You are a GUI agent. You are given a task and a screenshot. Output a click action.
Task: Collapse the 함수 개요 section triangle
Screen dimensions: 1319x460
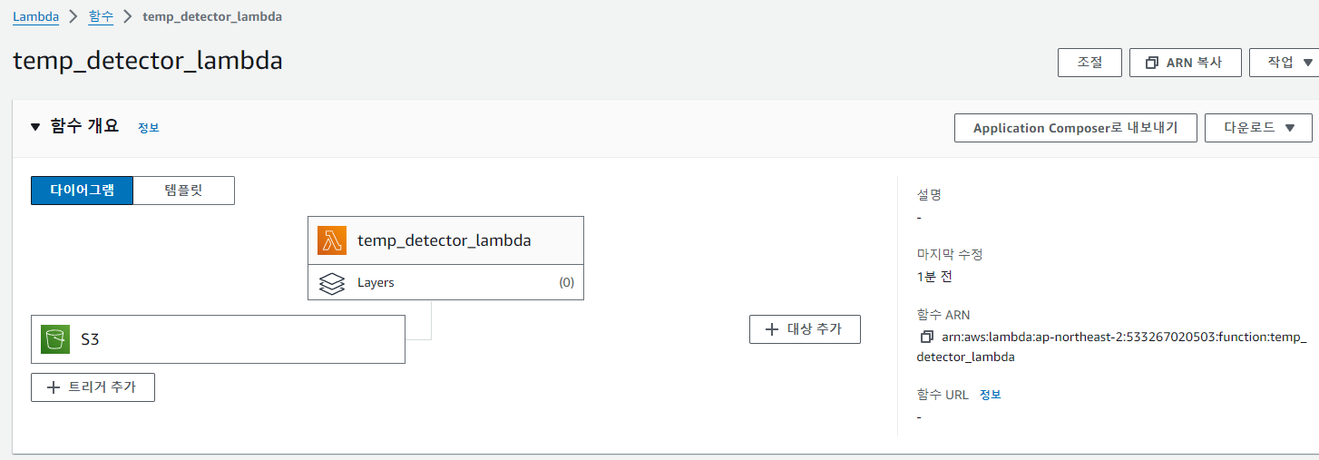35,127
